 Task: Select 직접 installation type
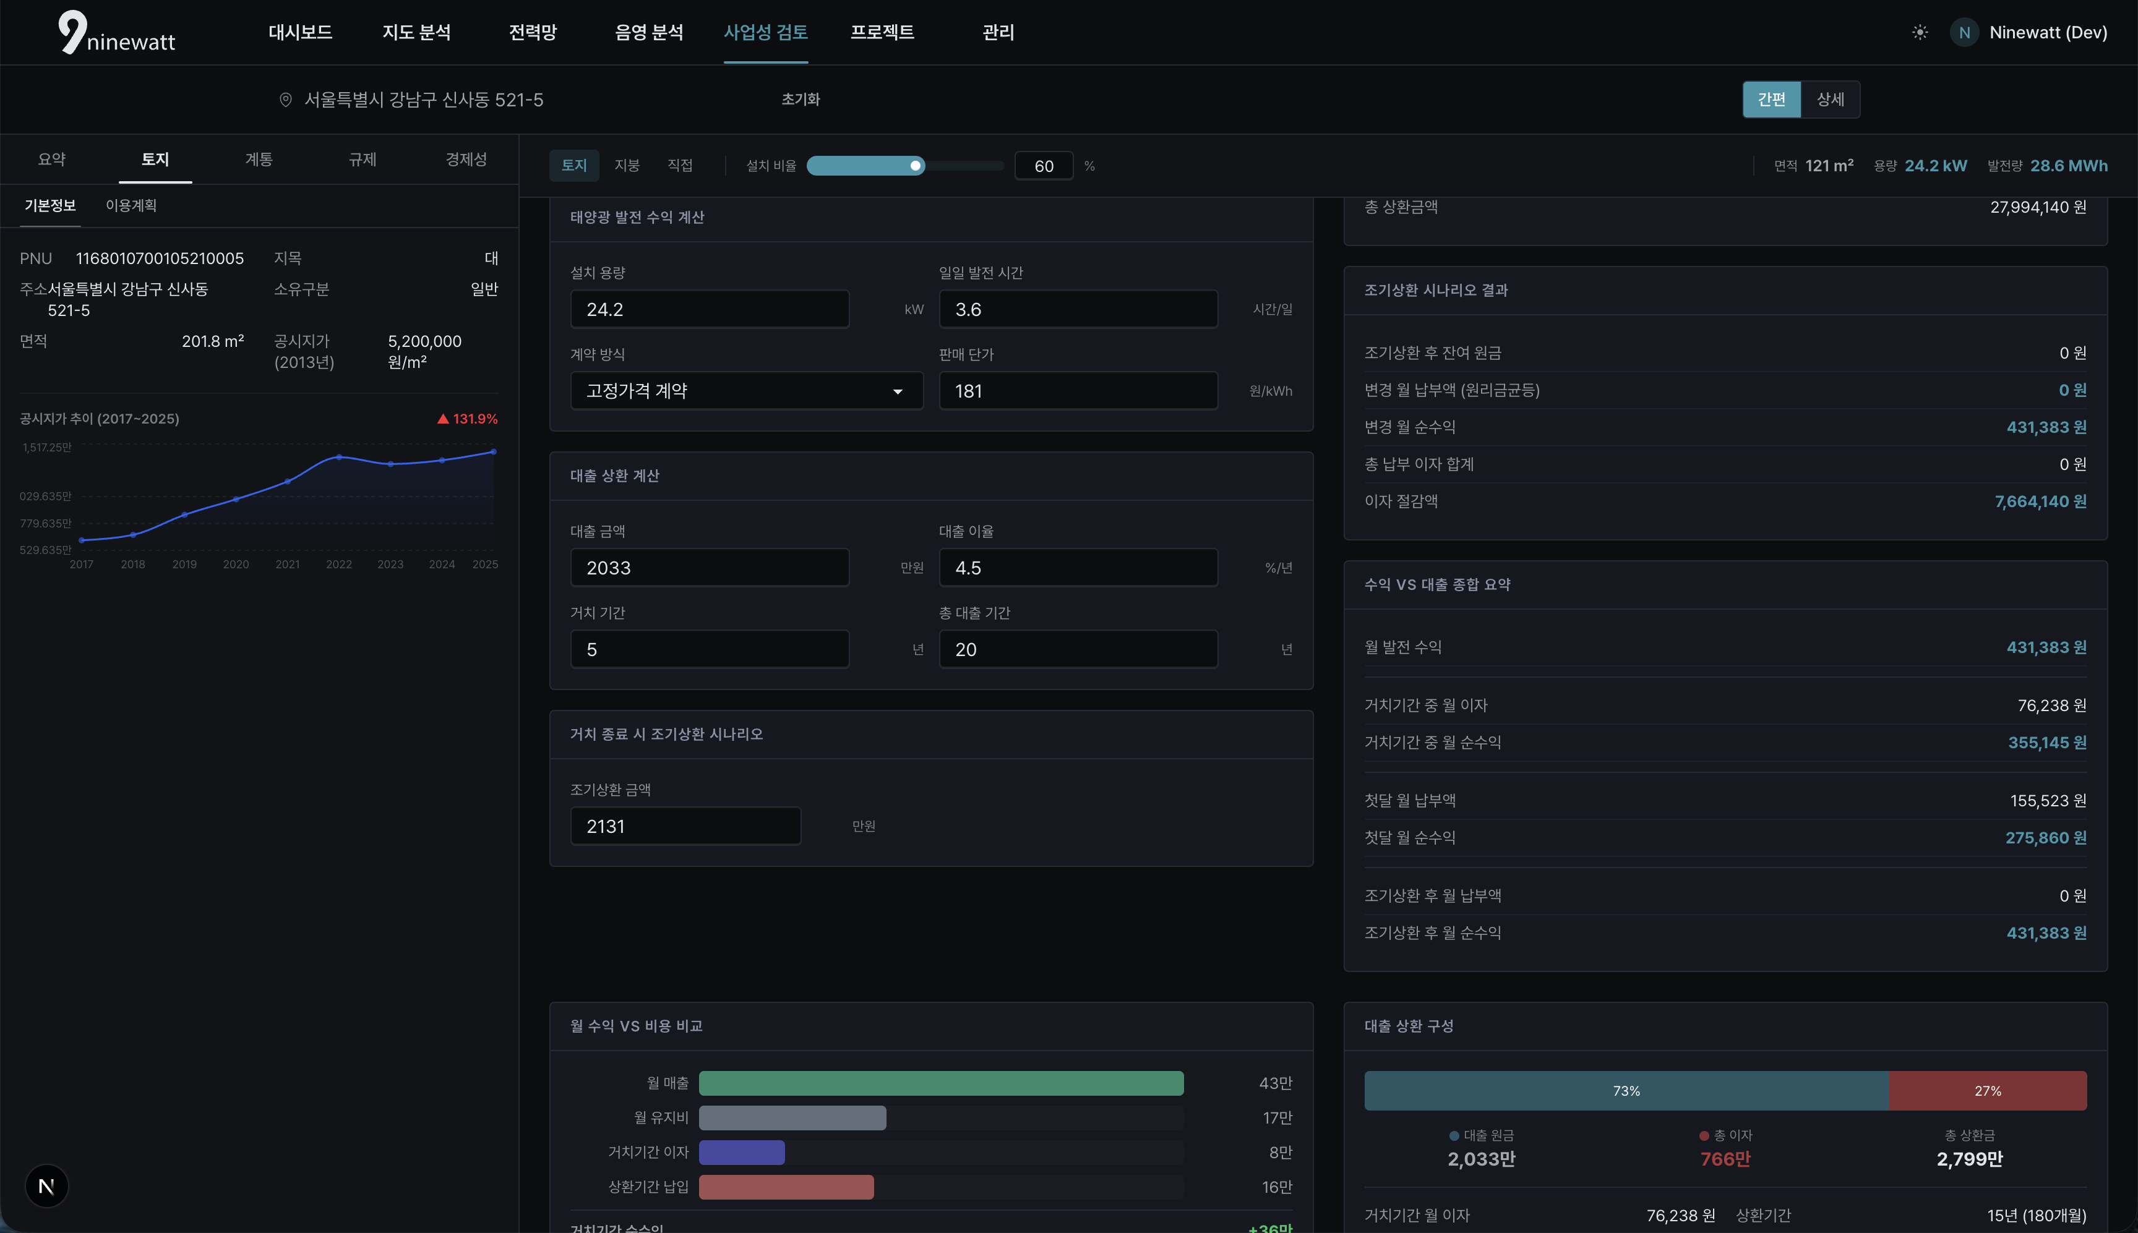pos(680,165)
